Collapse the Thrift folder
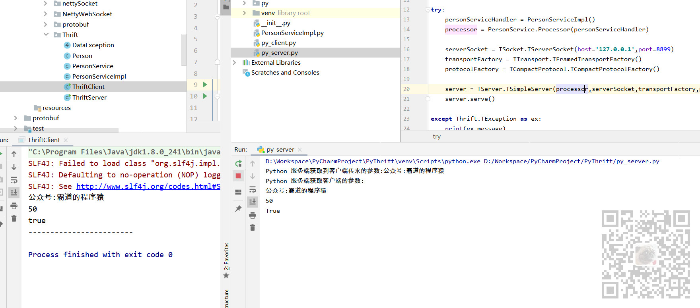This screenshot has width=700, height=308. (x=46, y=35)
